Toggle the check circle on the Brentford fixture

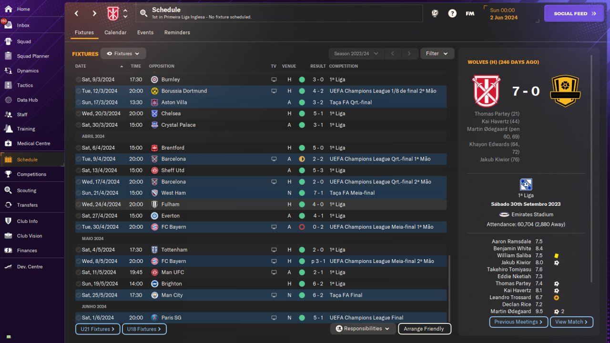78,148
